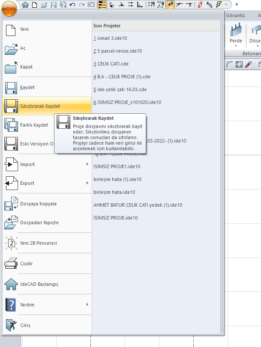Open quick access toolbar customize arrow

(237, 4)
